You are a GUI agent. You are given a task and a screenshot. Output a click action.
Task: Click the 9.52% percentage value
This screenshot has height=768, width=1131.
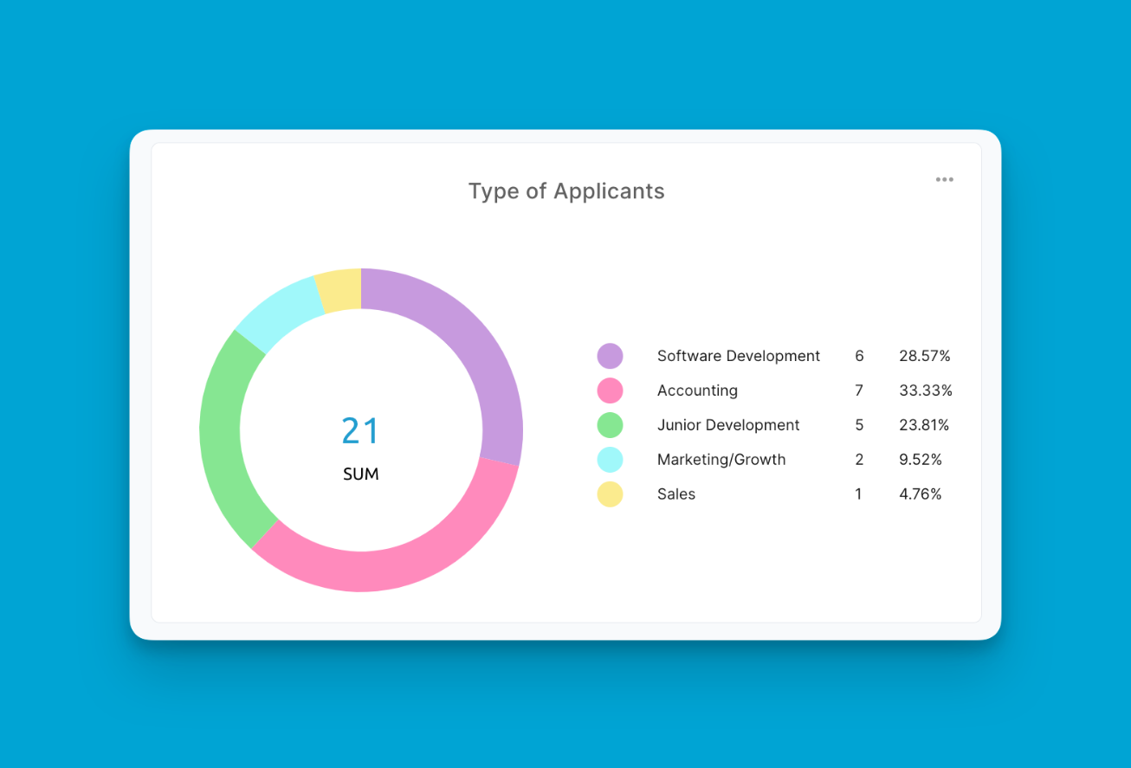tap(921, 460)
